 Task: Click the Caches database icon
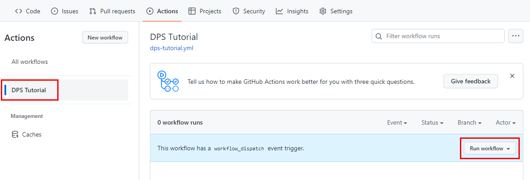click(15, 134)
